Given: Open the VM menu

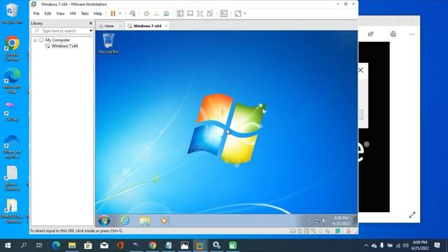Looking at the screenshot, I should [73, 13].
